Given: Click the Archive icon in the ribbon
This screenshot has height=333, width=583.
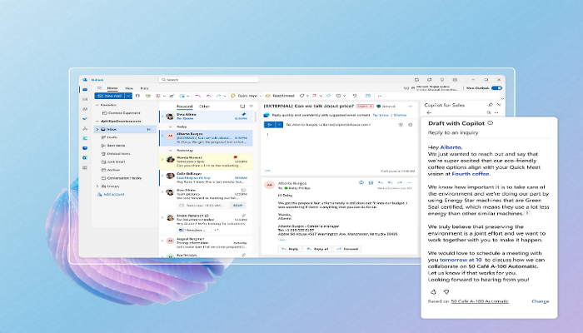Looking at the screenshot, I should click(x=148, y=96).
